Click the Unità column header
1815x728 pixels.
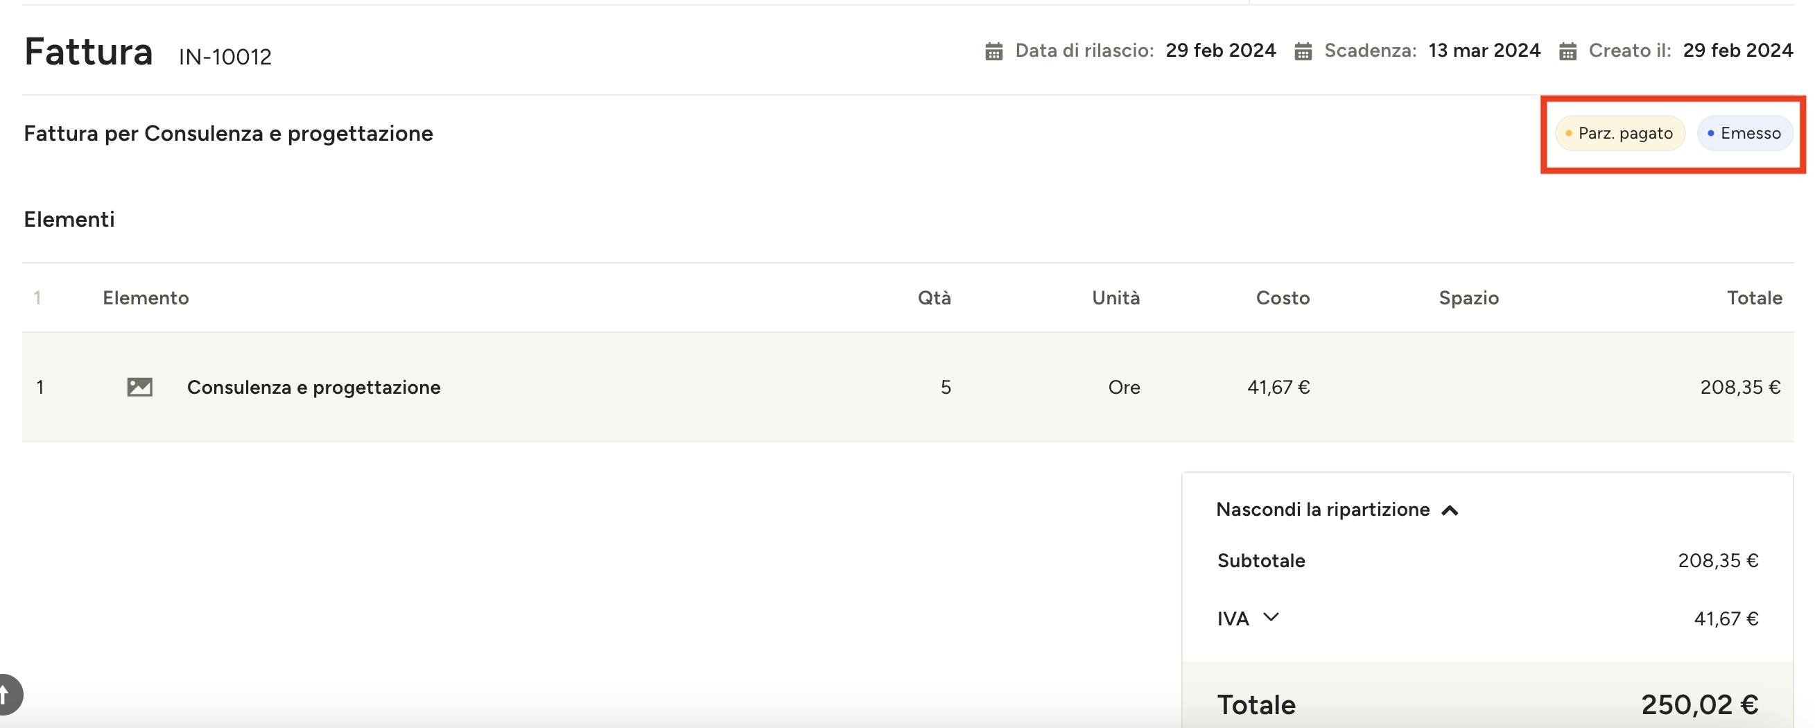click(x=1116, y=297)
